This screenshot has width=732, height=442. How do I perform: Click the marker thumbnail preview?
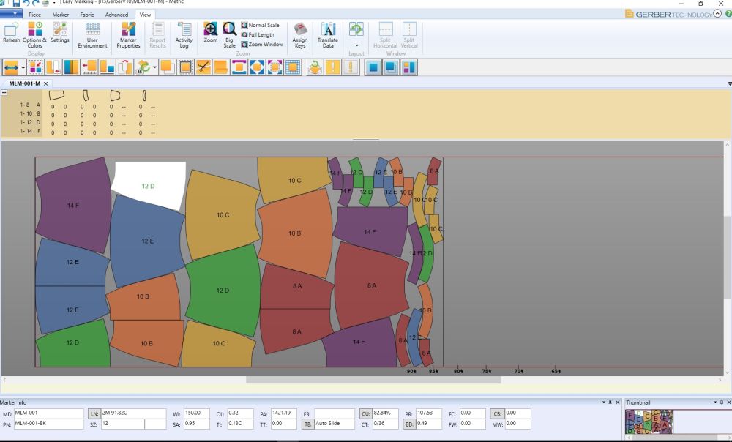pos(649,422)
